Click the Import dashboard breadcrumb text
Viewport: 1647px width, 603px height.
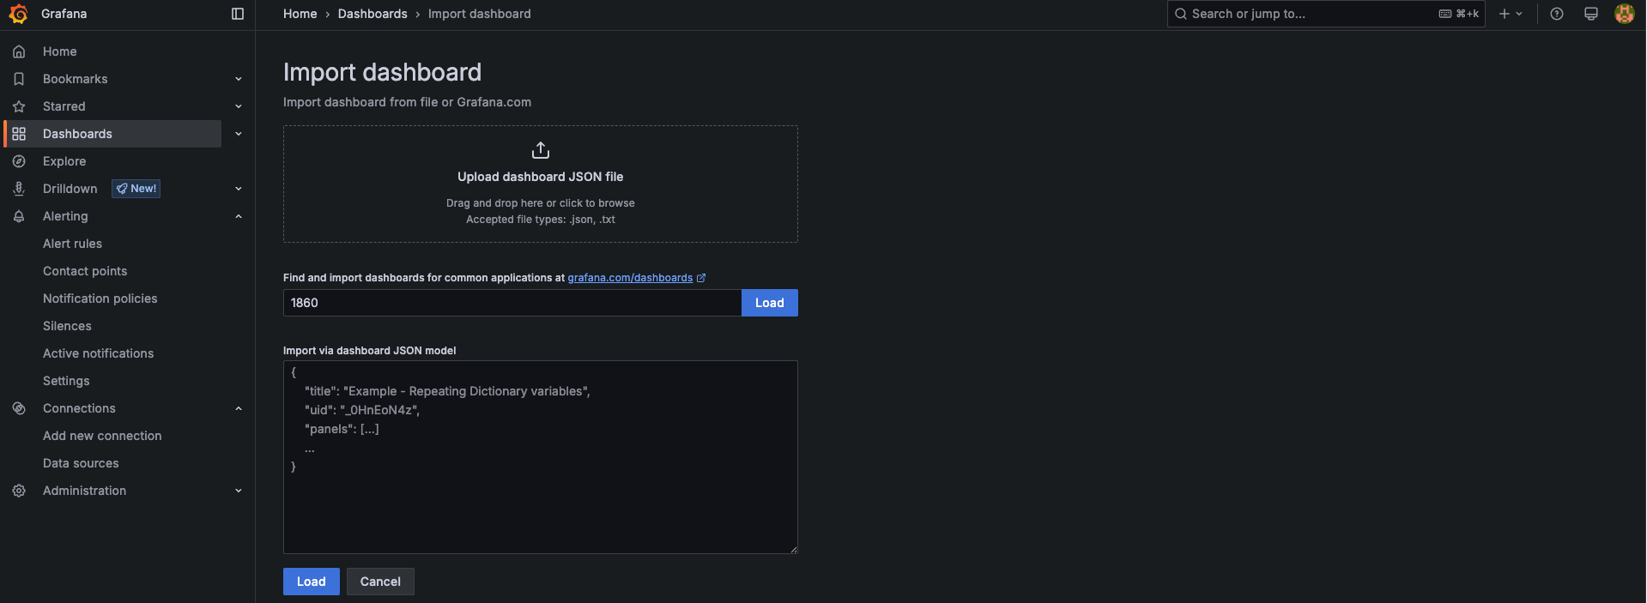pyautogui.click(x=480, y=14)
